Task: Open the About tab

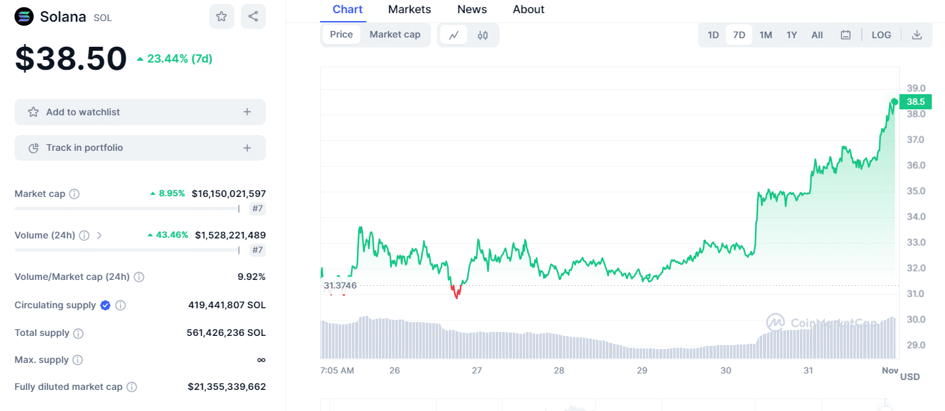Action: pyautogui.click(x=529, y=9)
